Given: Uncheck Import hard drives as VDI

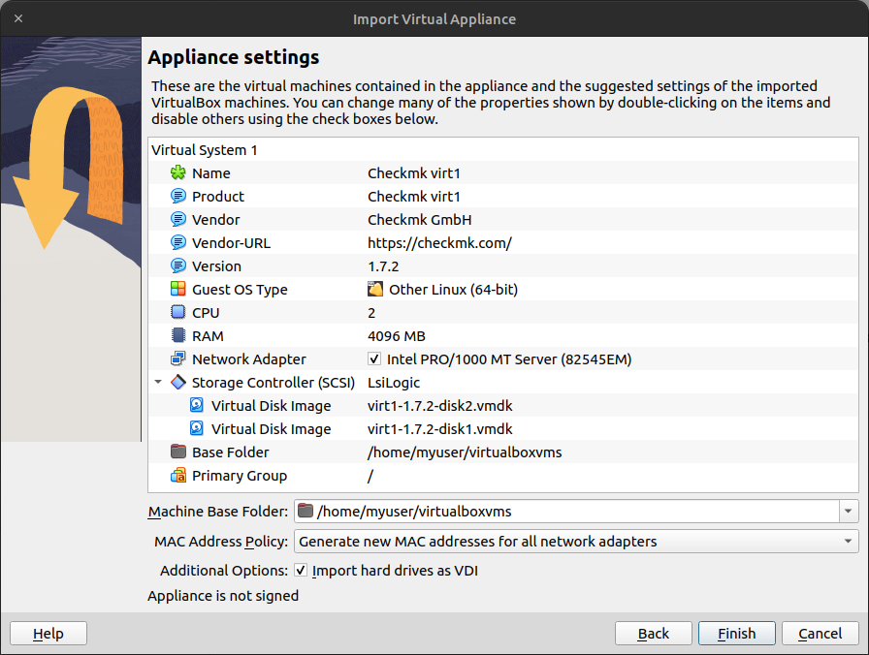Looking at the screenshot, I should click(302, 571).
